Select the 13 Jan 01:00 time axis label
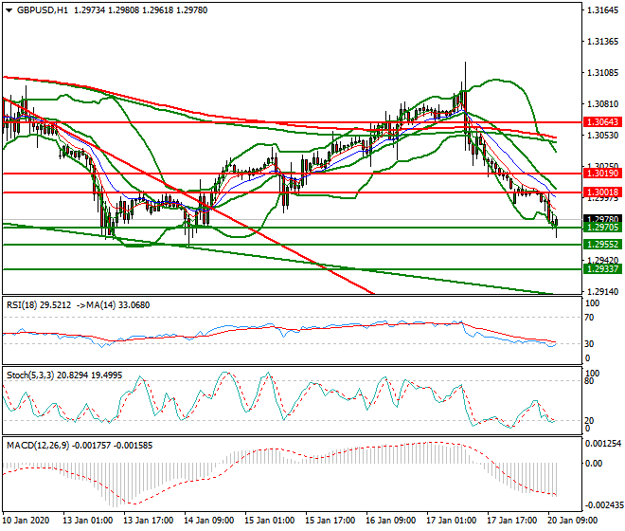This screenshot has height=531, width=625. pos(88,521)
